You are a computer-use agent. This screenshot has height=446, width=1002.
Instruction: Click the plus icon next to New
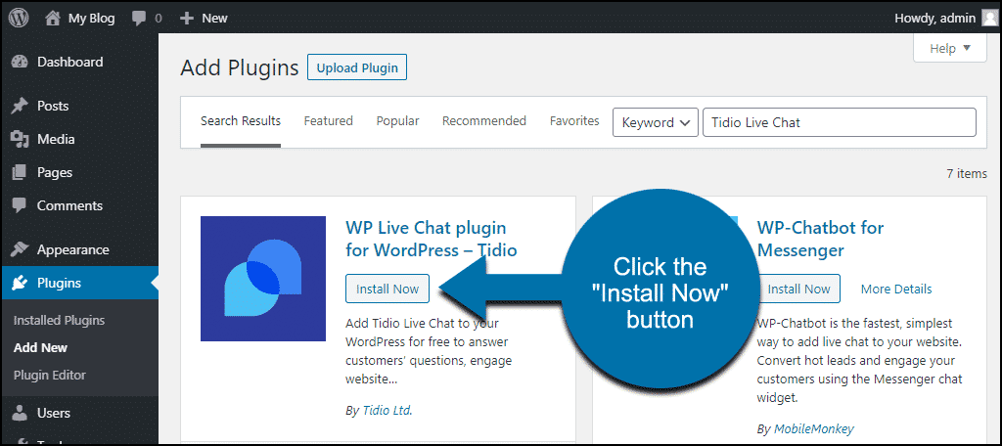click(187, 19)
